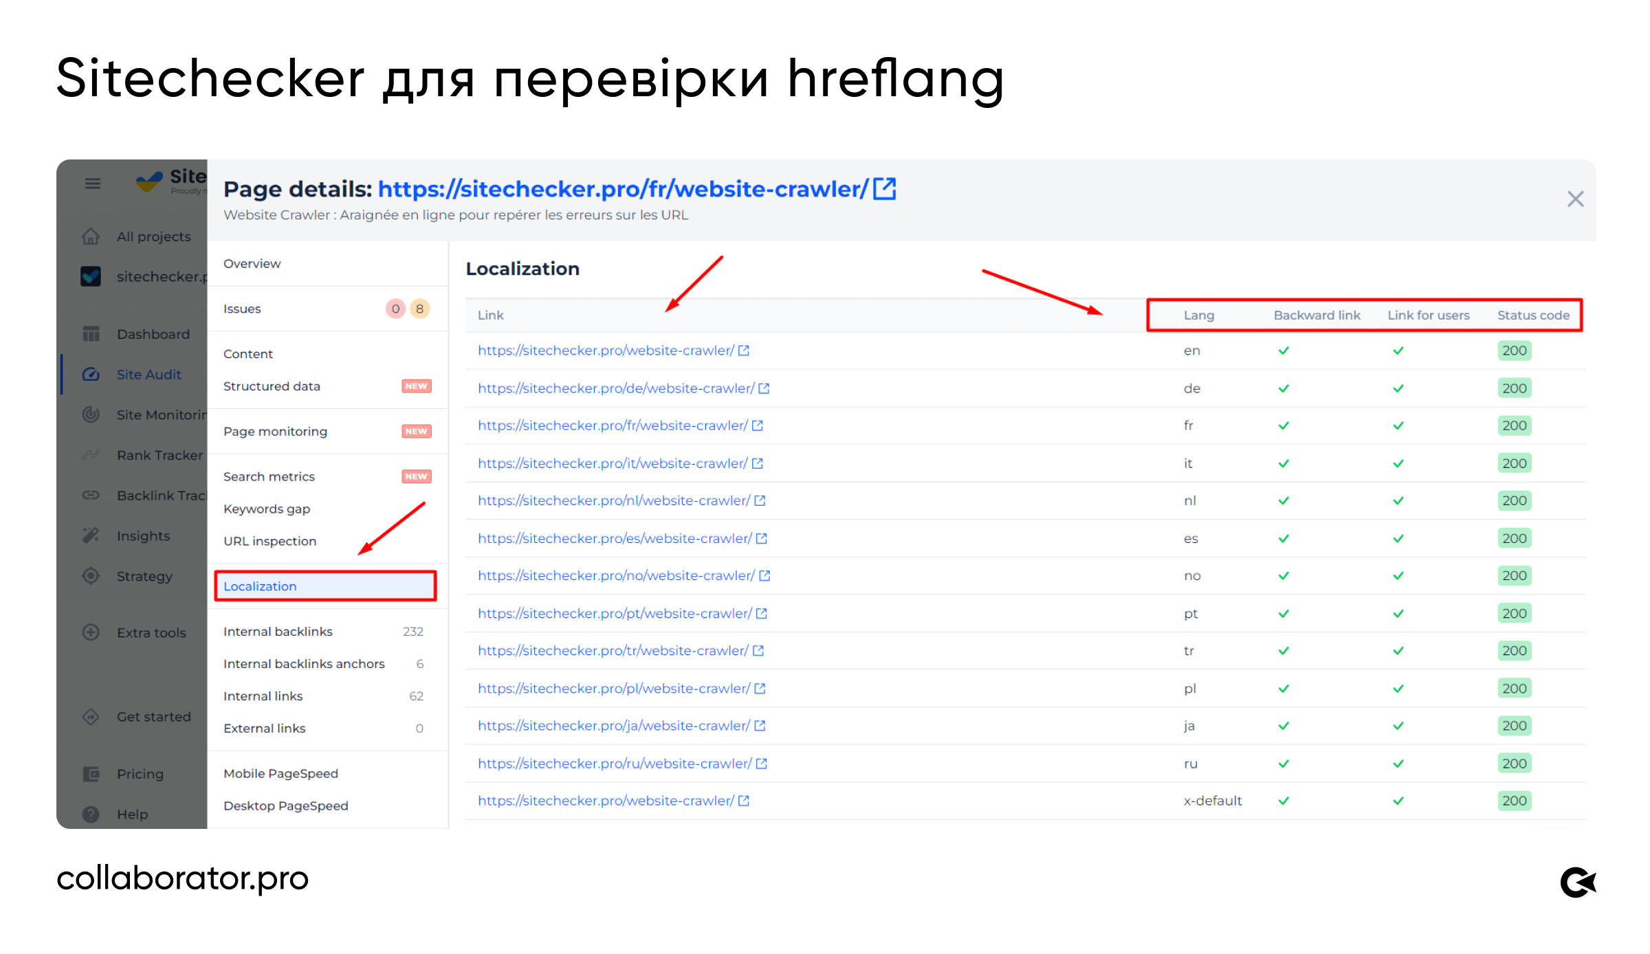Viewport: 1650px width, 954px height.
Task: Open Internal backlinks report
Action: tap(278, 631)
